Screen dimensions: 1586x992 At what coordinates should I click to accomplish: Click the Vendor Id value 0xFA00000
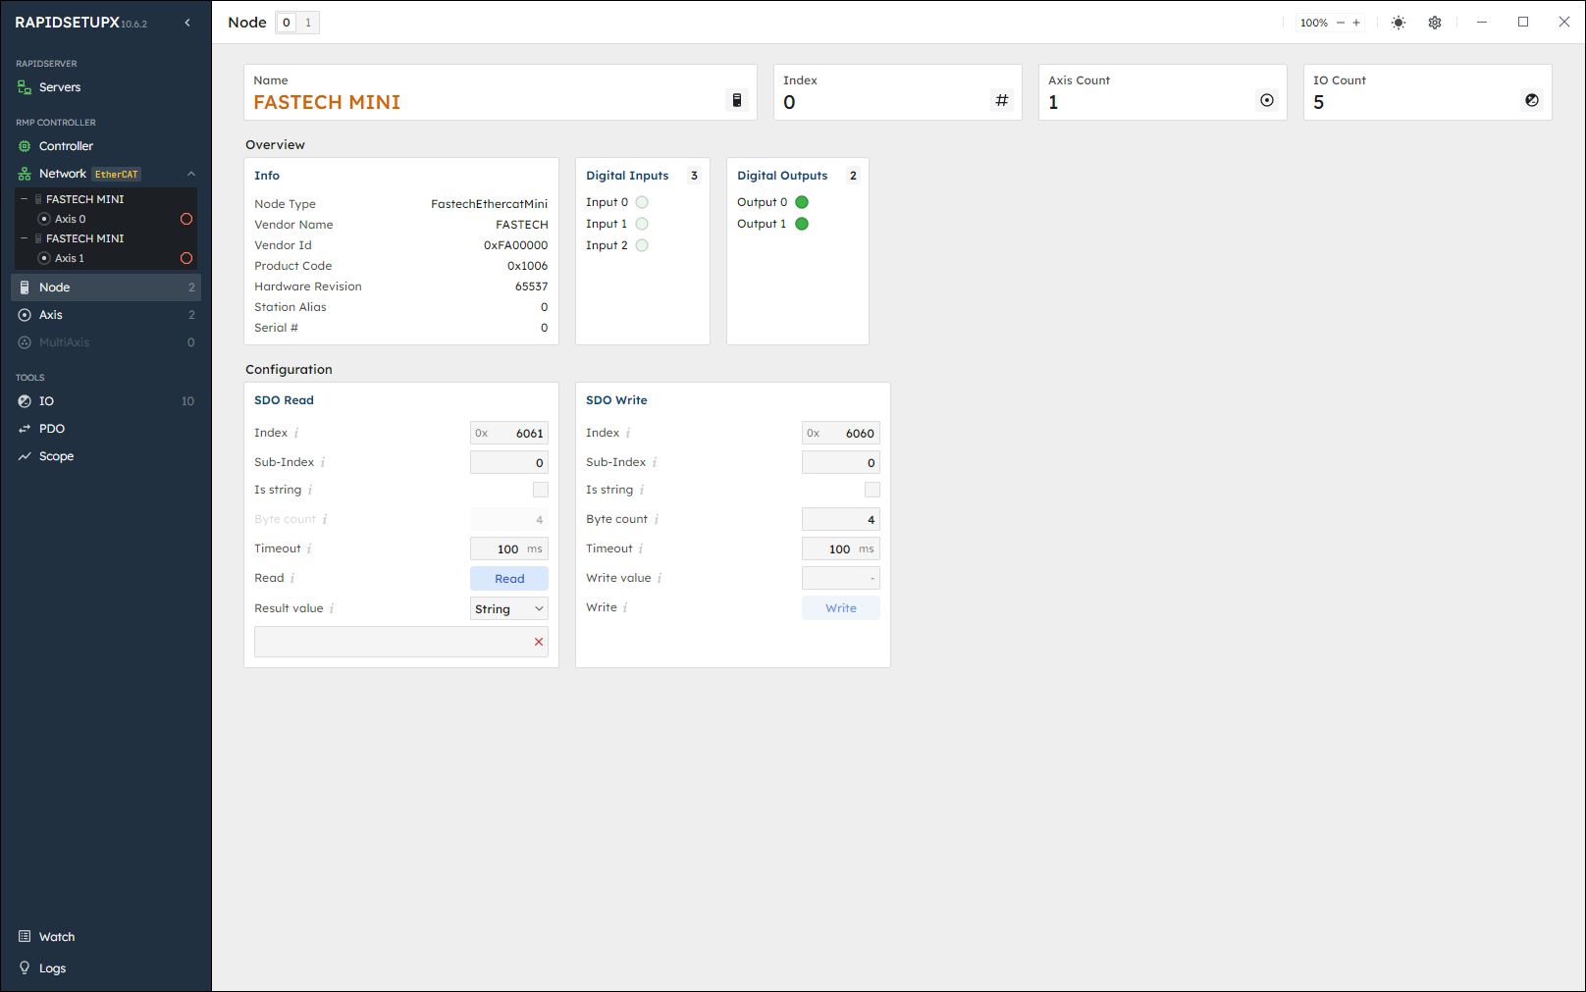tap(516, 245)
